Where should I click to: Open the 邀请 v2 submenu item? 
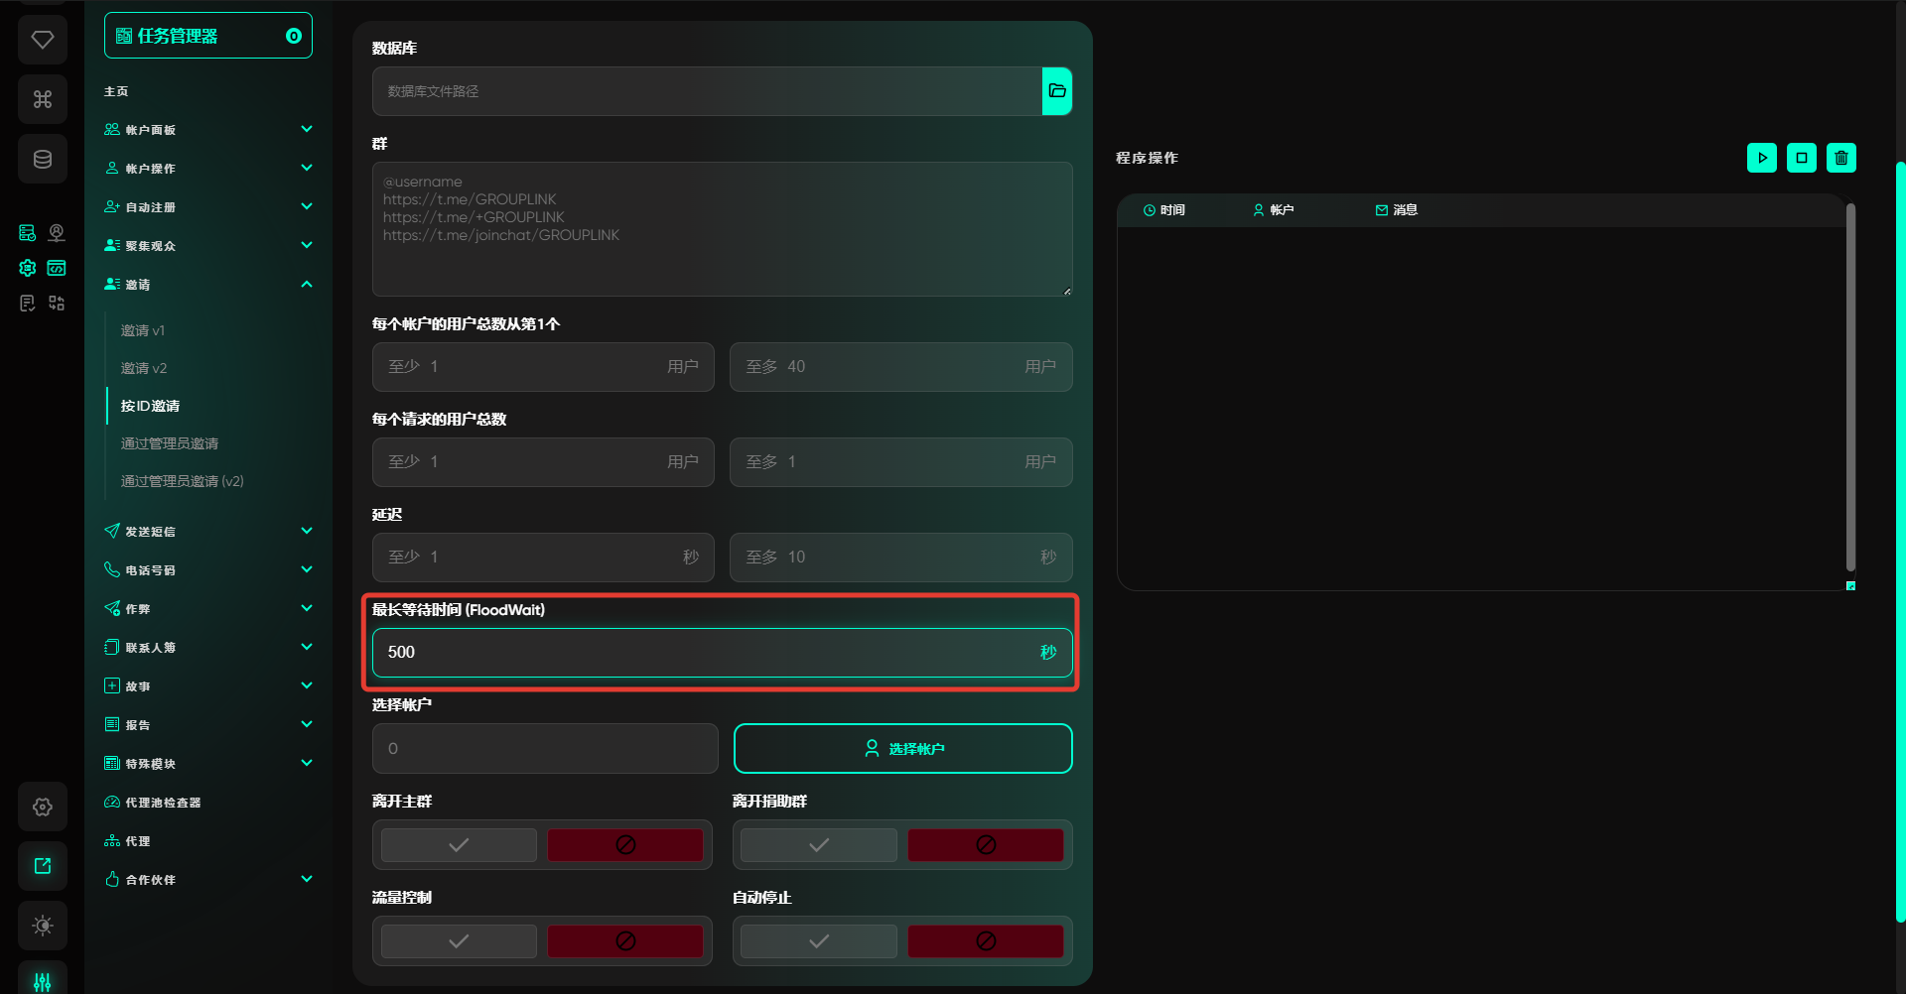pyautogui.click(x=144, y=368)
